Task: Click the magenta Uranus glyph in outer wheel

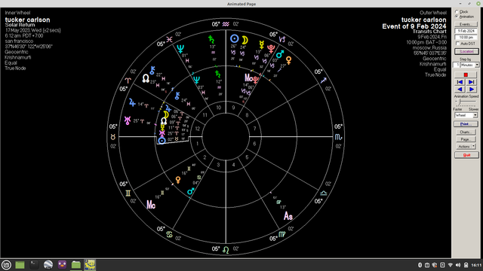Action: point(128,120)
